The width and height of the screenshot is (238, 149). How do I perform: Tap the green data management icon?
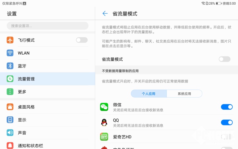(10, 79)
